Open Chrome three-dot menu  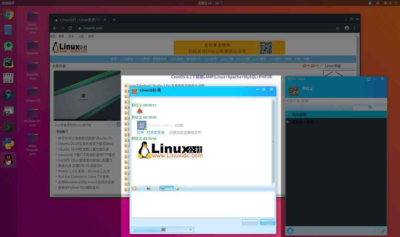click(354, 28)
